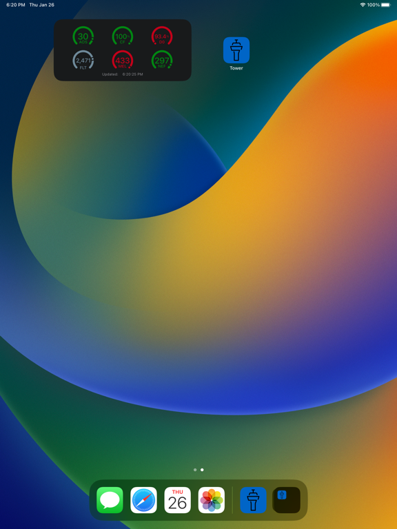Open the Photos app in the dock
Screen dimensions: 397x529
(x=212, y=500)
